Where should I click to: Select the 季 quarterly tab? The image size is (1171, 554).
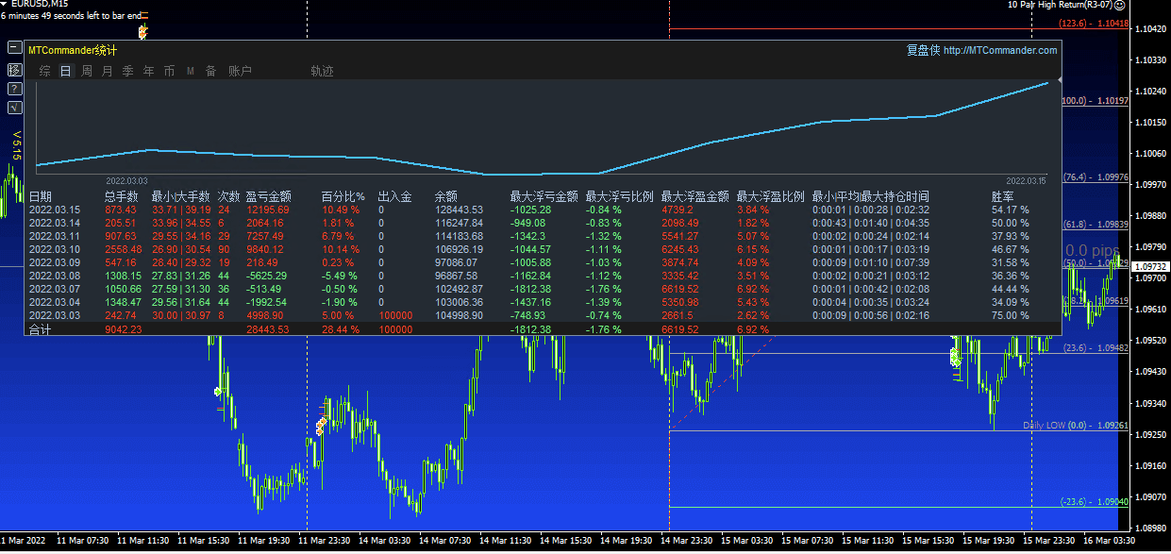pyautogui.click(x=127, y=71)
